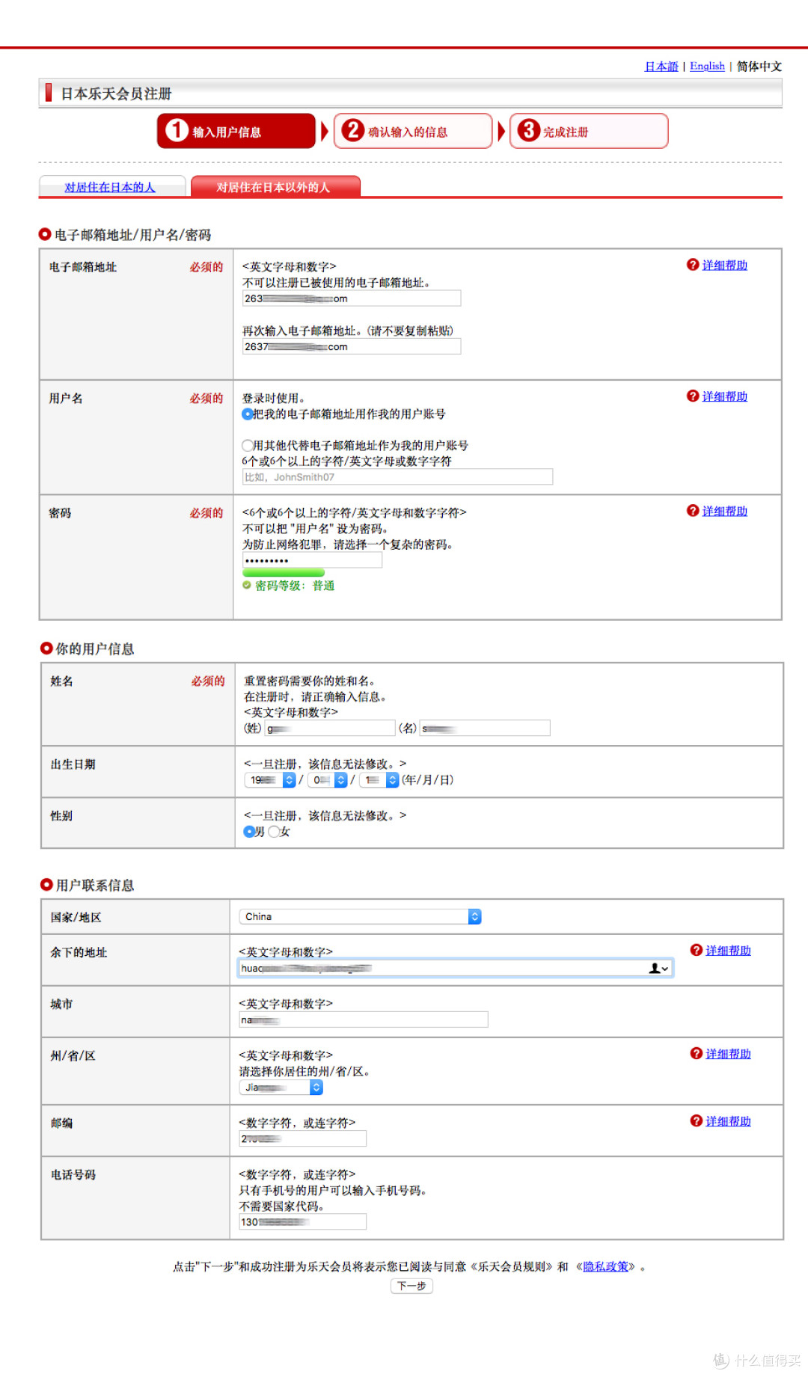Image resolution: width=808 pixels, height=1377 pixels.
Task: Click contacts autofill icon in address field
Action: (658, 969)
